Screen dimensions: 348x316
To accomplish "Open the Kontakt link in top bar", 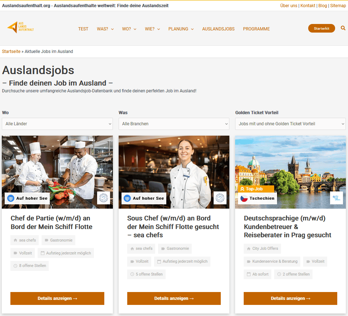I will coord(308,6).
